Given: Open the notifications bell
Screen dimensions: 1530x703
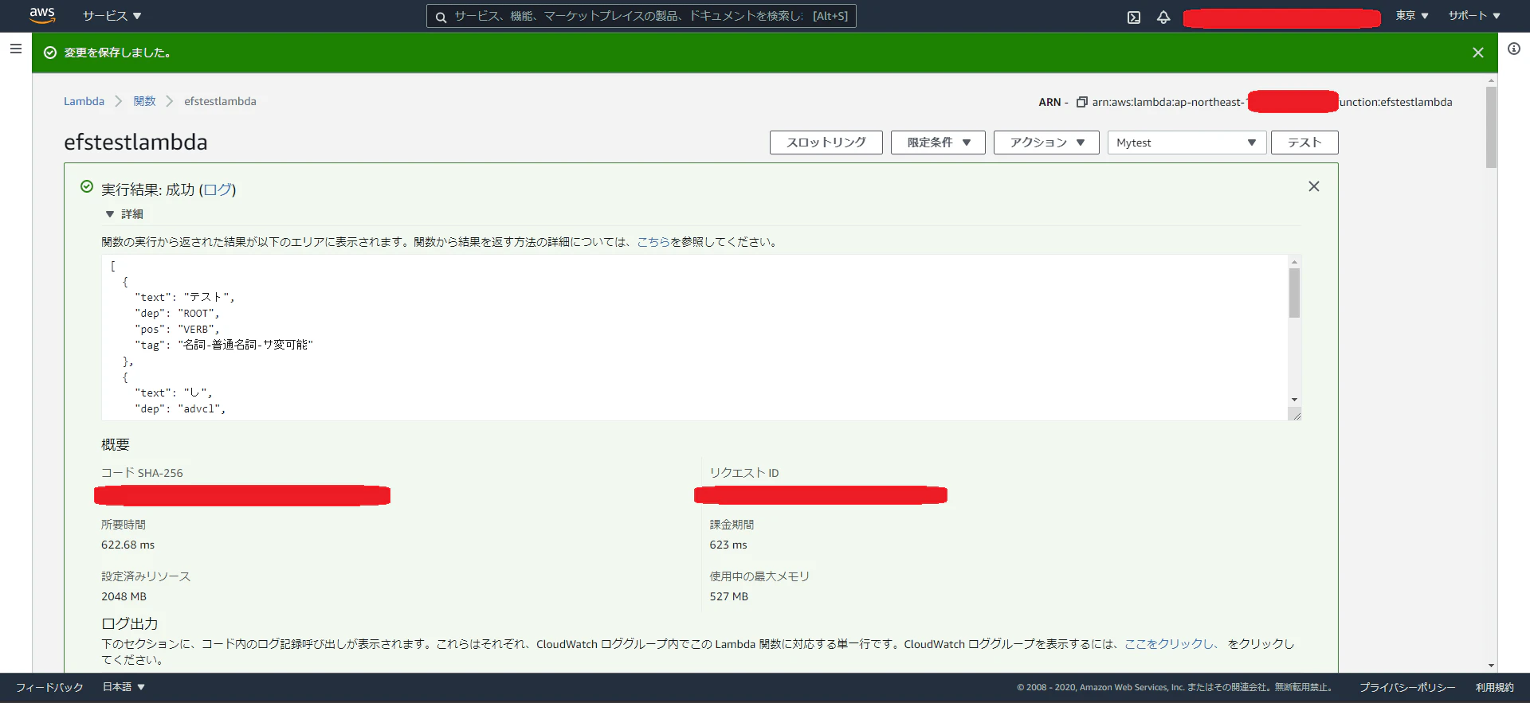Looking at the screenshot, I should (1163, 17).
